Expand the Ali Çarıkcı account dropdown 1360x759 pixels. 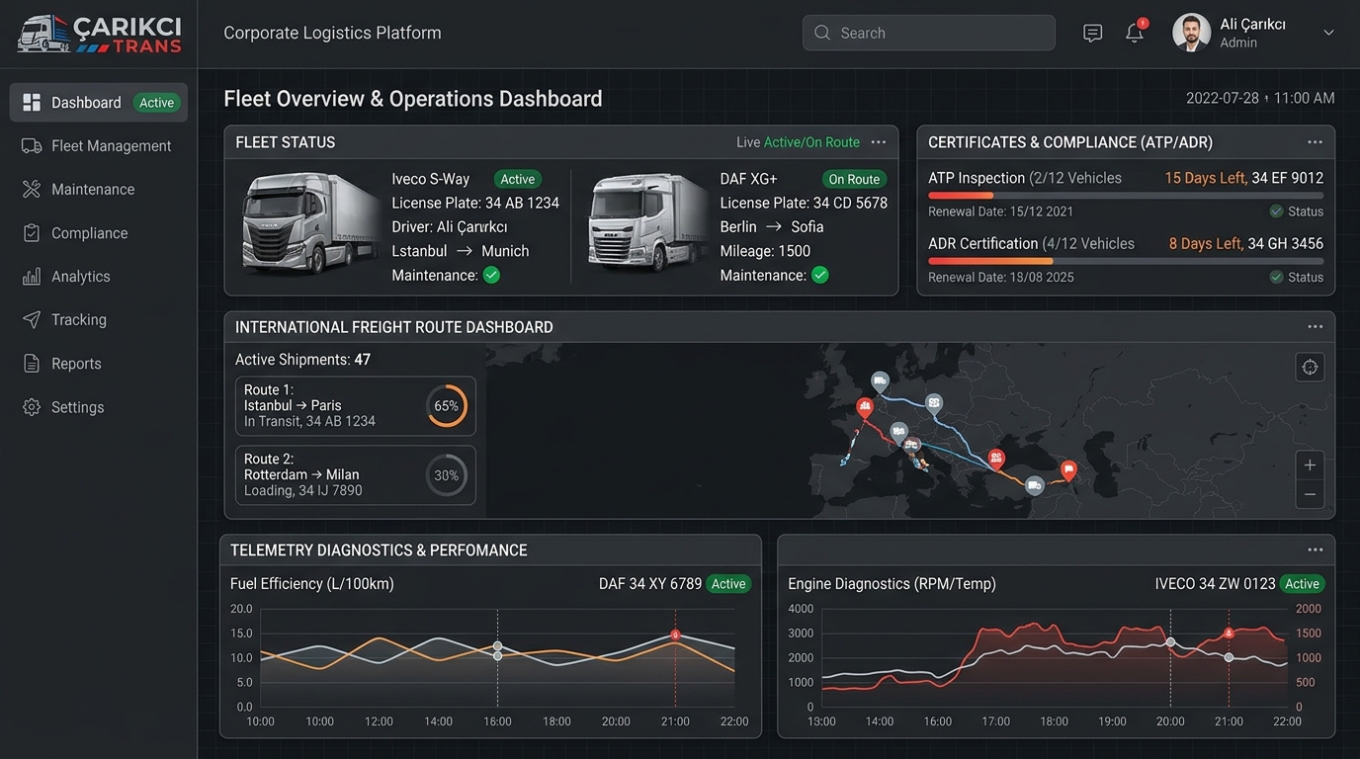pos(1328,33)
